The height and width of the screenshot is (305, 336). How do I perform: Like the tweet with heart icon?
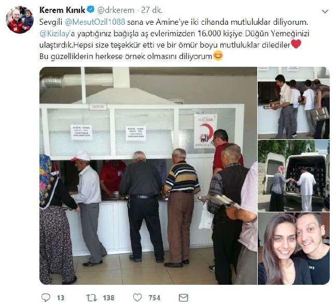(x=137, y=298)
